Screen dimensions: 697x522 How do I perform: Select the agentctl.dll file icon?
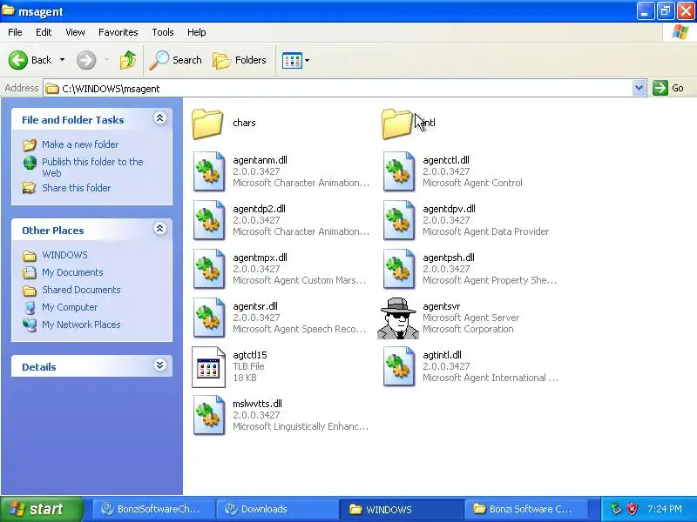(x=399, y=171)
